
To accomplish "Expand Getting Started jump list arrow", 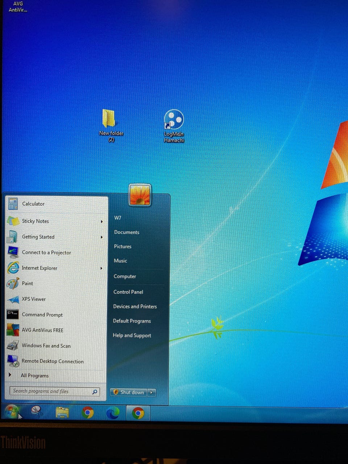I will (101, 237).
